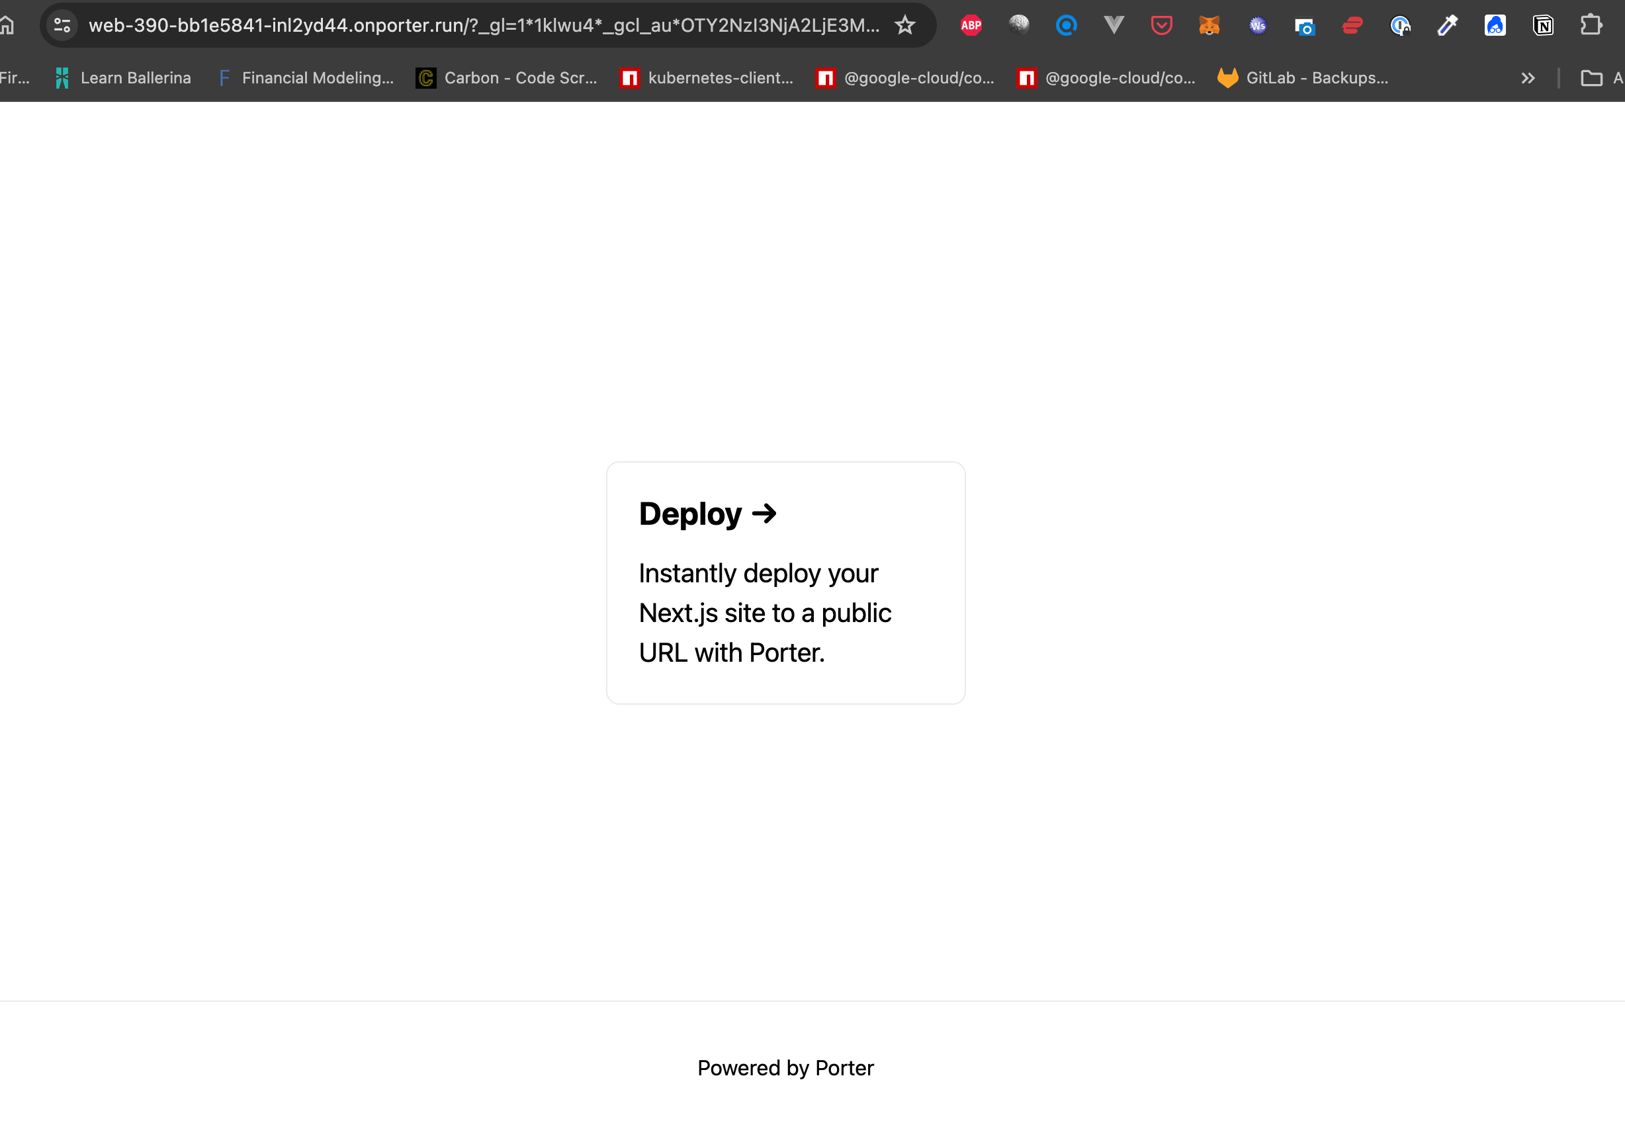Open the ExpressVPN extension icon
The image size is (1625, 1121).
point(1352,26)
